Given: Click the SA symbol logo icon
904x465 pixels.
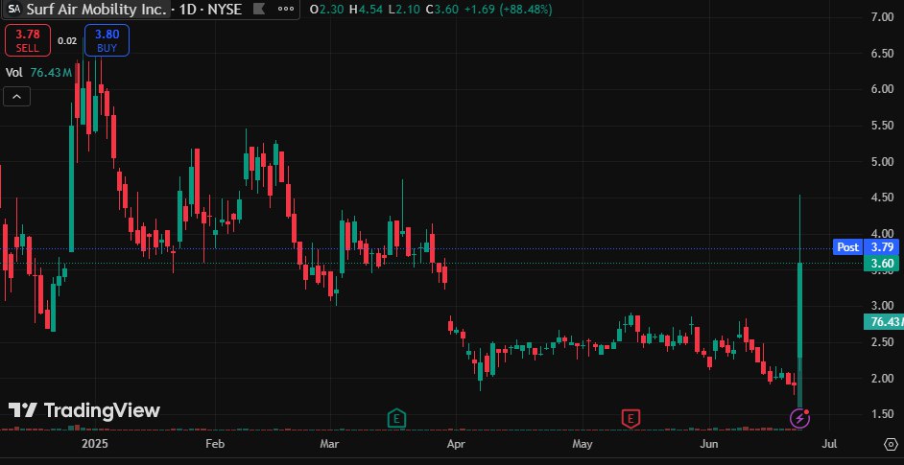Looking at the screenshot, I should tap(15, 10).
